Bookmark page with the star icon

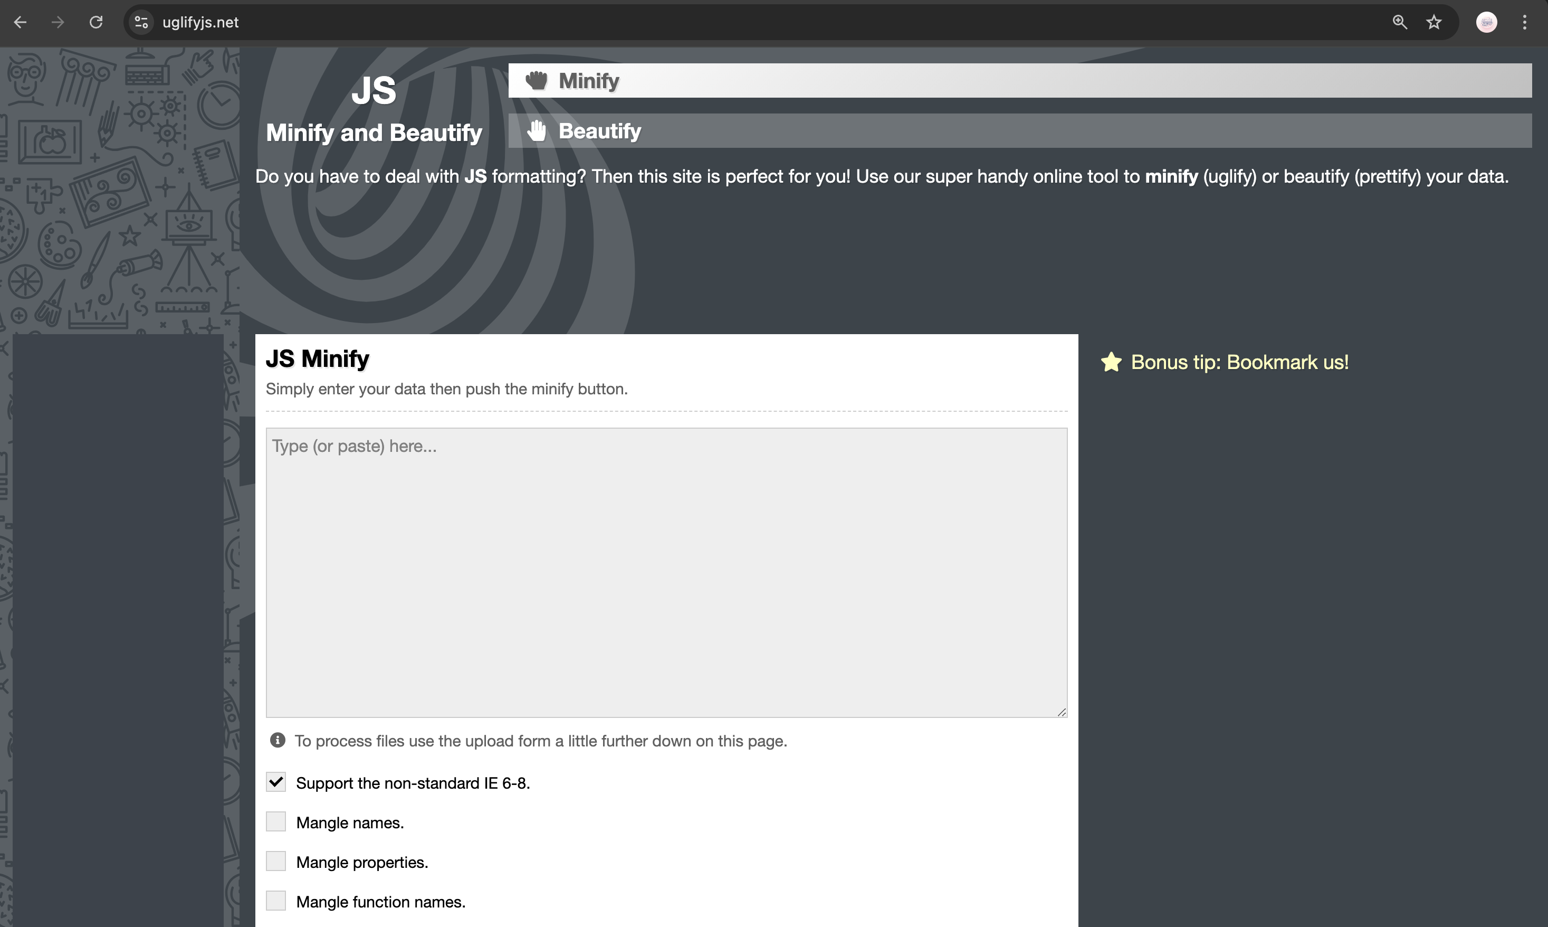click(1434, 23)
